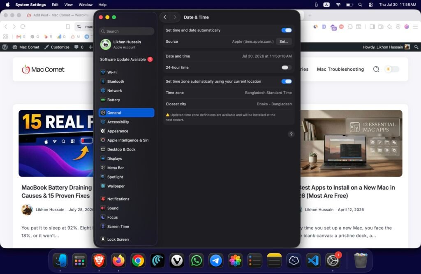
Task: Reload page in the browser window
Action: (x=23, y=27)
